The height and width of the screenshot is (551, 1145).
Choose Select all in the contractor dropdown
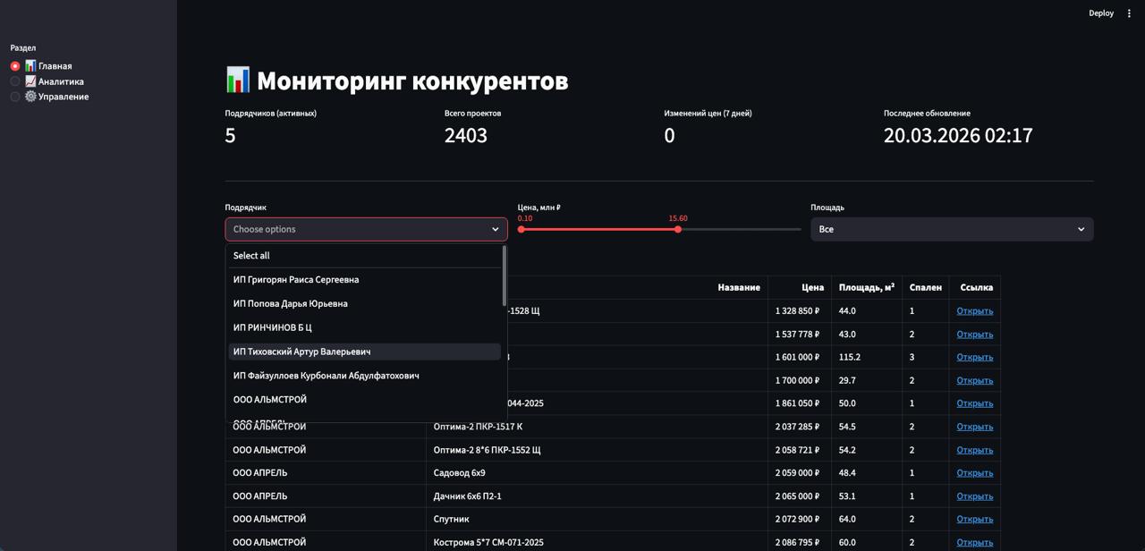click(x=251, y=255)
